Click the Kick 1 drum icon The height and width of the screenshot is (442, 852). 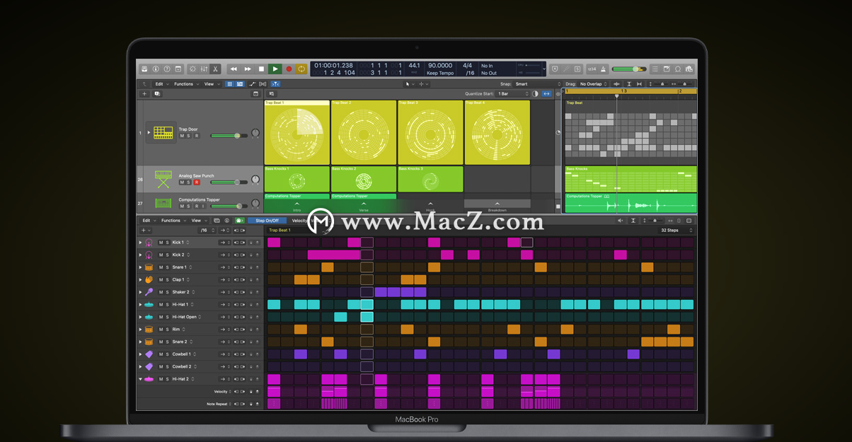pos(149,243)
